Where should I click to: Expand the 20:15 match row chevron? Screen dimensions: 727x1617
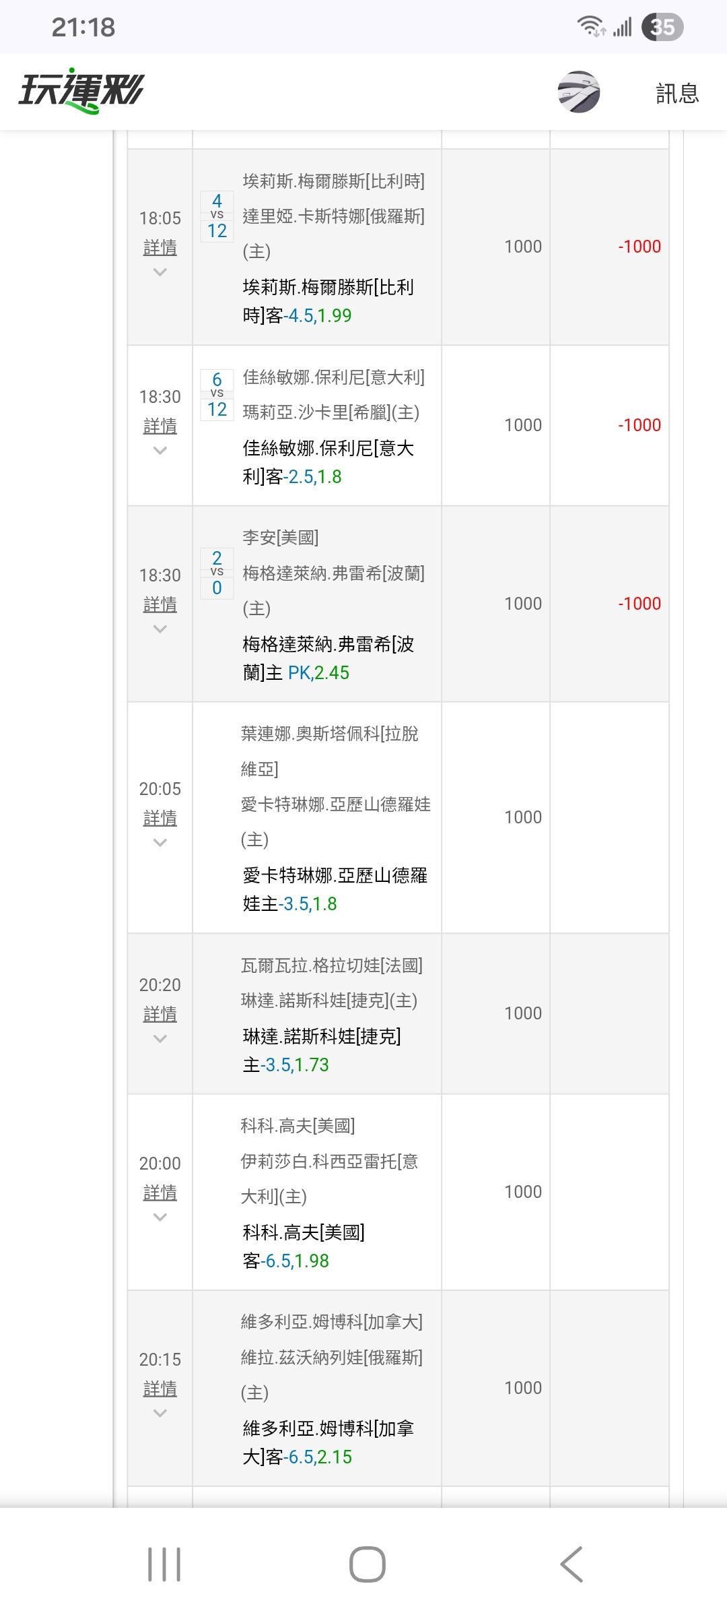click(160, 1413)
